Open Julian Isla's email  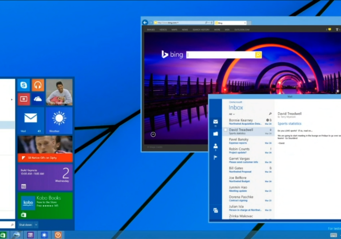pos(248,208)
